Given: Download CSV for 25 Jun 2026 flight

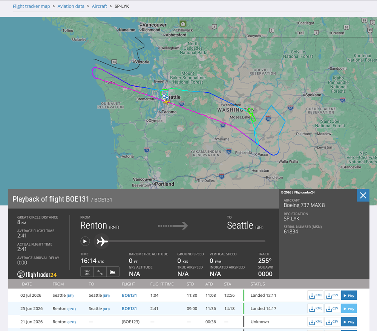Looking at the screenshot, I should (332, 309).
